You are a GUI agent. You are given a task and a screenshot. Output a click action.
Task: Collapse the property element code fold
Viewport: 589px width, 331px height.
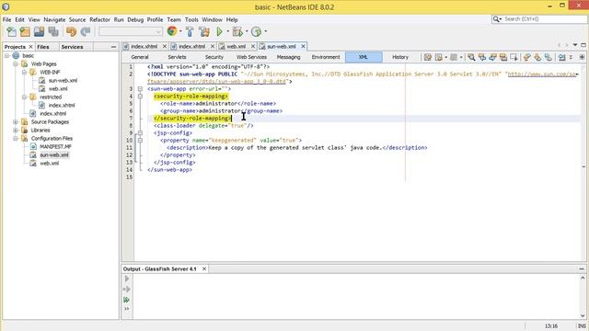[x=140, y=141]
